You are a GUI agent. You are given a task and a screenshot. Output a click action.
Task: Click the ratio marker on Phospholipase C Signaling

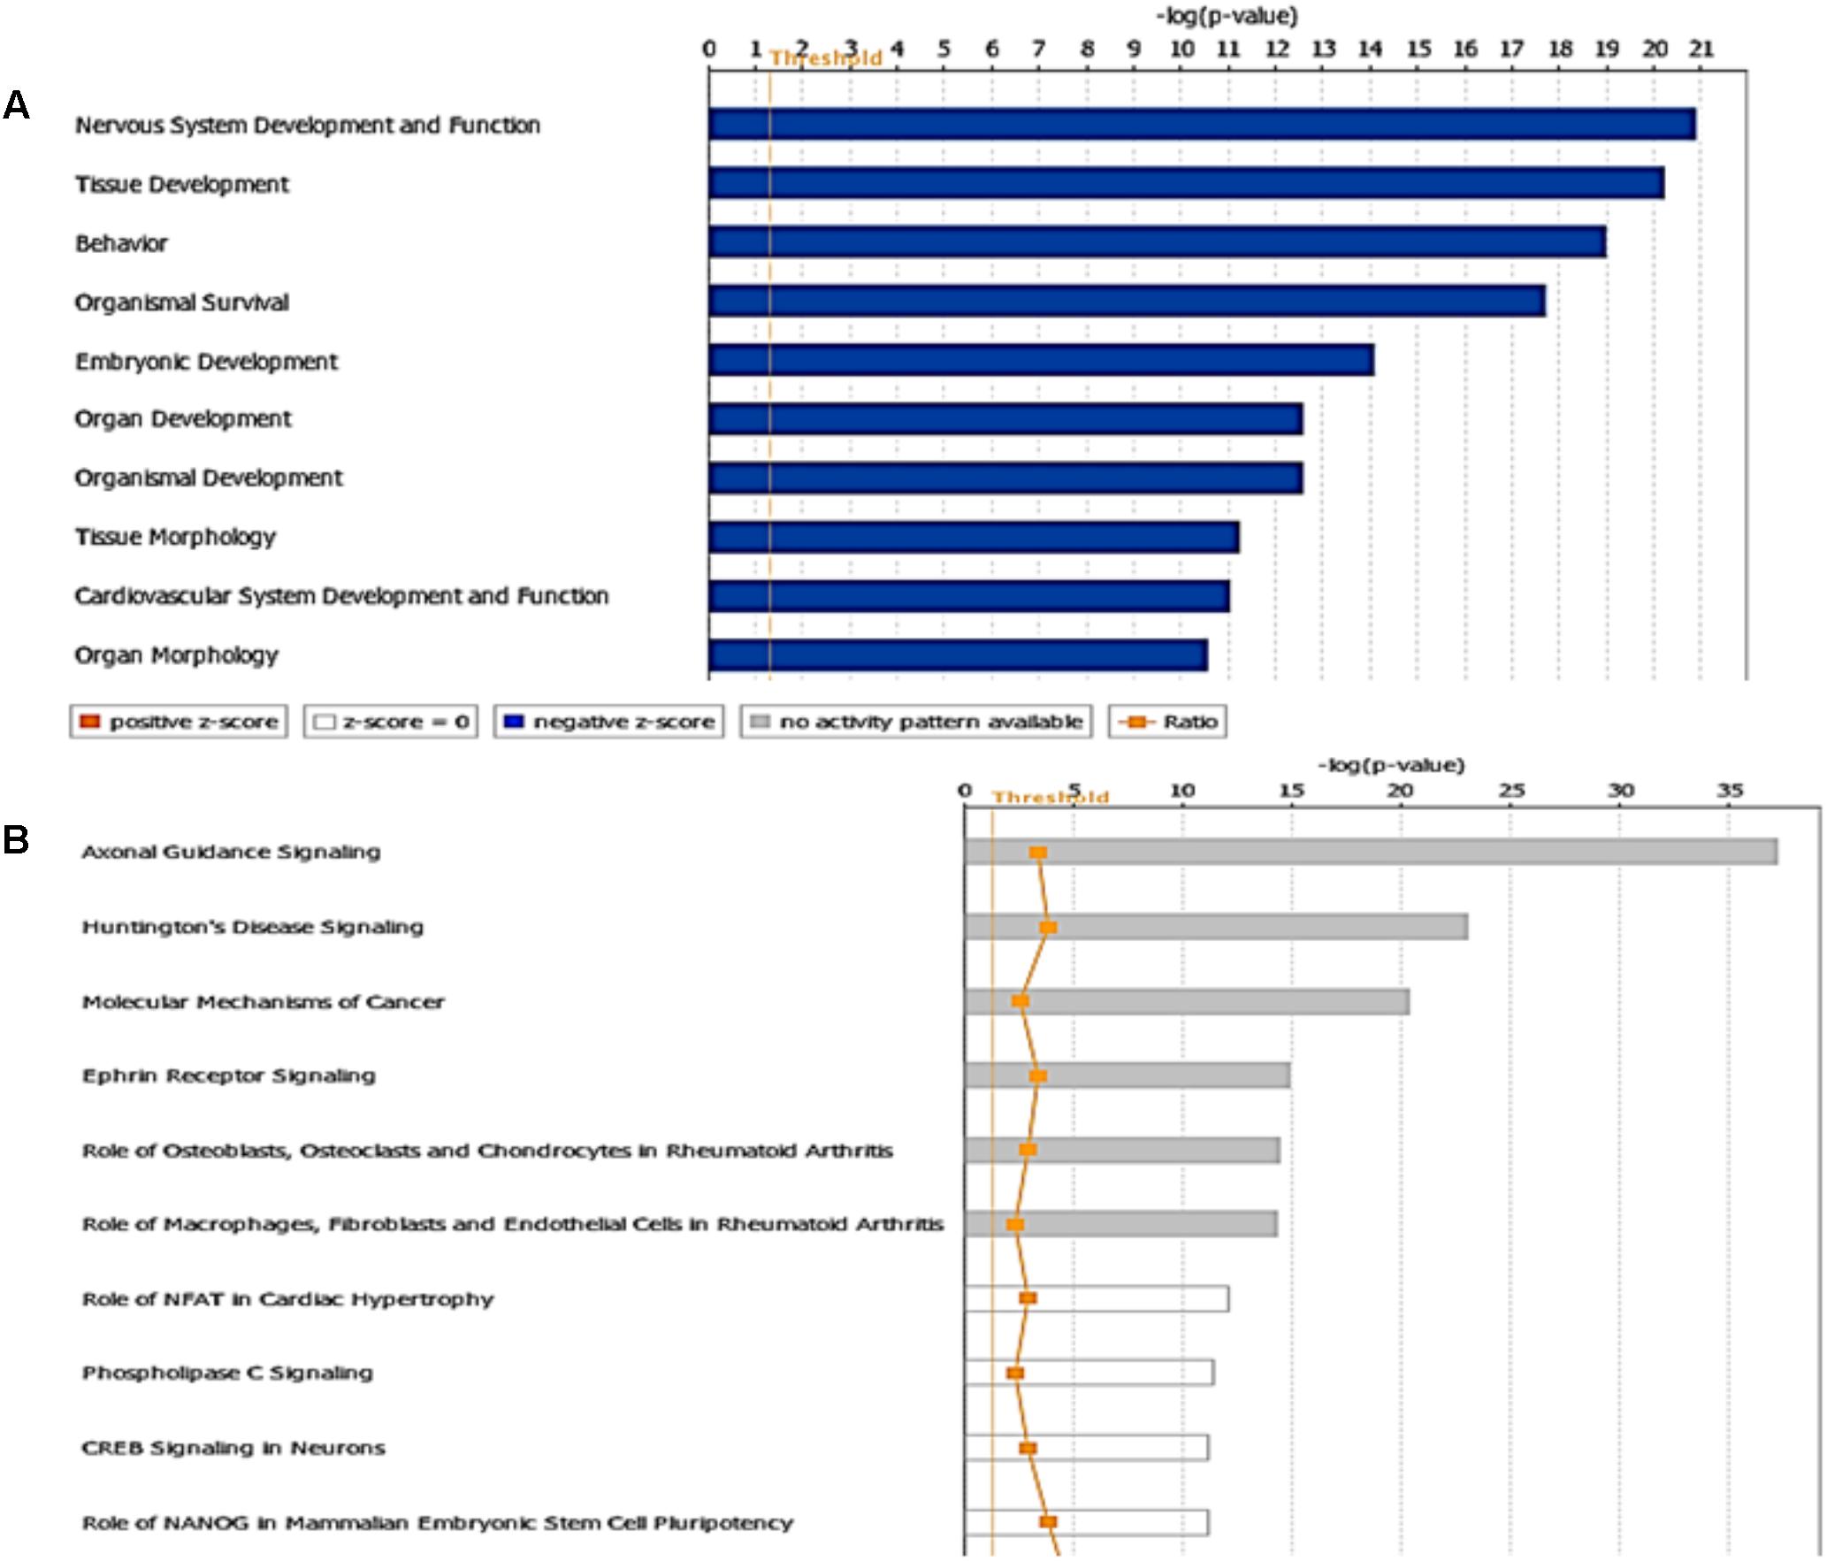pyautogui.click(x=1015, y=1373)
